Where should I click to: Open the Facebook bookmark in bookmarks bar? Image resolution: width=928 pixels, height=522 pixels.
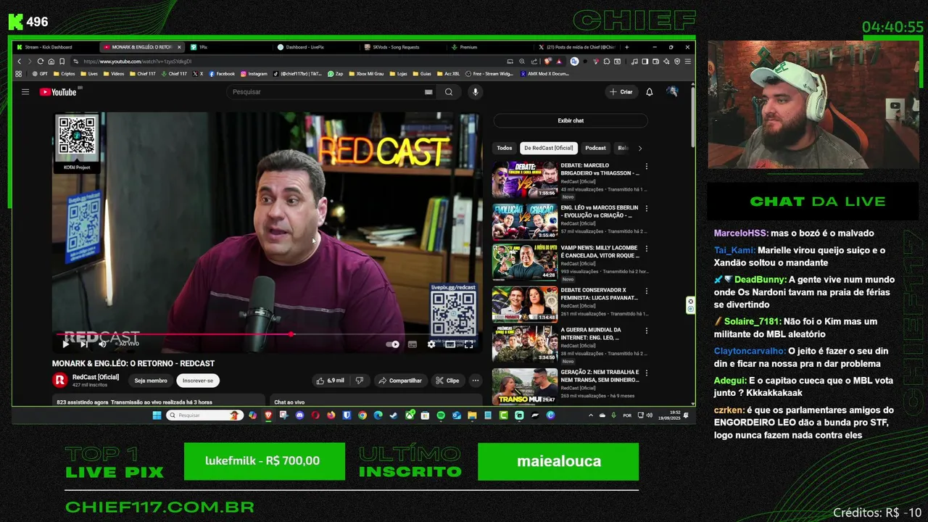(222, 73)
